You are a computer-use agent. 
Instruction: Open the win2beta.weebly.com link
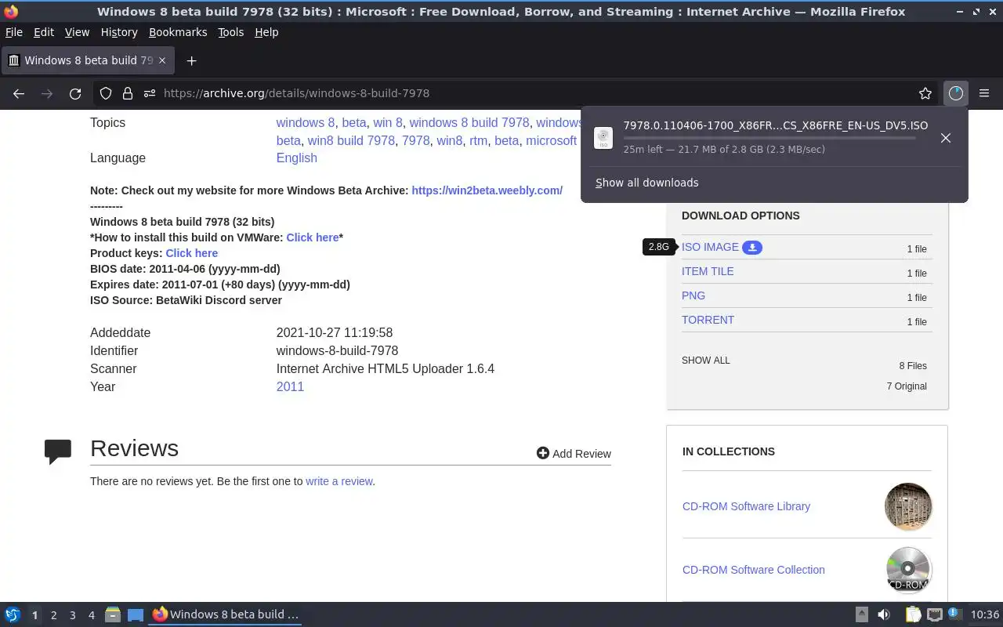(x=487, y=190)
